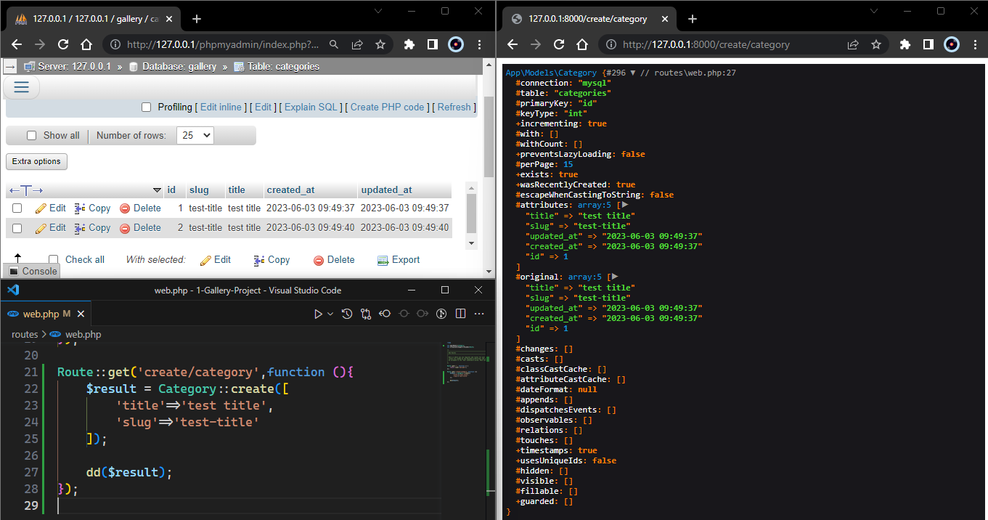This screenshot has height=520, width=988.
Task: Collapse the original array:5 arrow
Action: tap(614, 277)
